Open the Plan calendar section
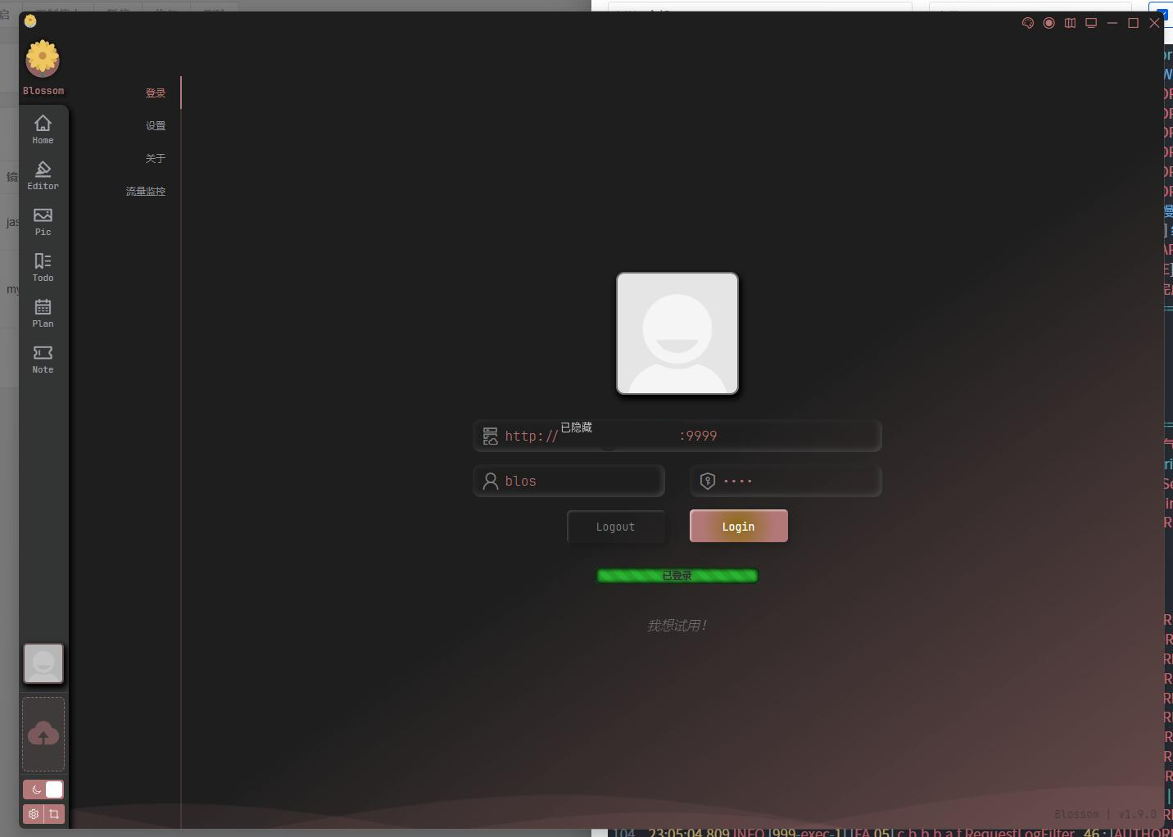 tap(43, 313)
